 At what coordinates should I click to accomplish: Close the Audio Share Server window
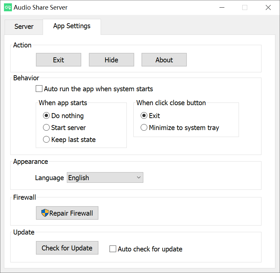coord(268,7)
